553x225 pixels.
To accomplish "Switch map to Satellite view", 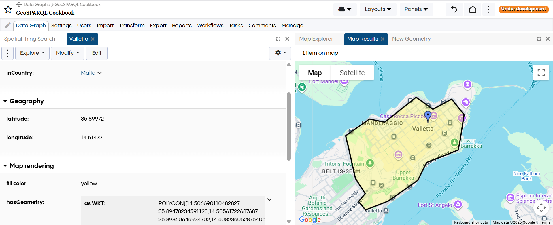I will 352,73.
